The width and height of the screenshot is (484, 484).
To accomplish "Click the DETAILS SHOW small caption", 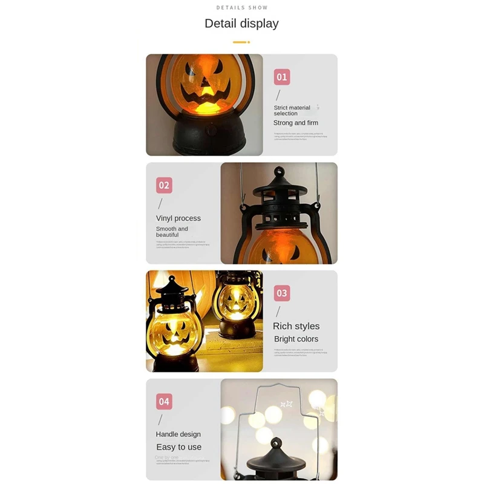I will click(x=242, y=8).
